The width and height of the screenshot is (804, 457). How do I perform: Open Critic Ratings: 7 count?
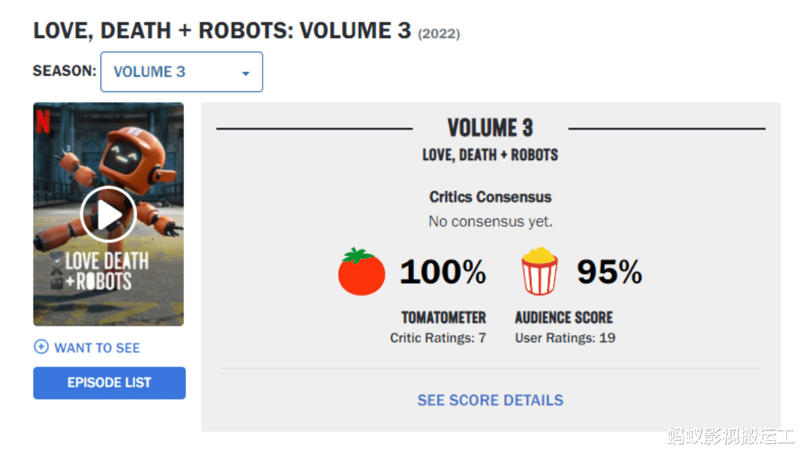coord(438,338)
